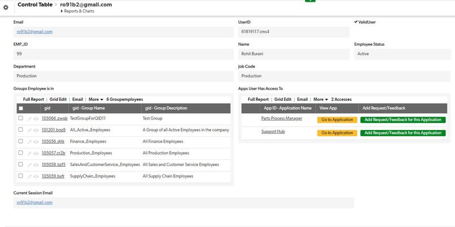Screen dimensions: 455x227
Task: Open the settings gear menu
Action: coord(6,7)
